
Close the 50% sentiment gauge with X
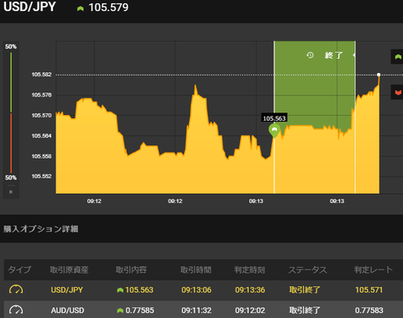tap(11, 192)
